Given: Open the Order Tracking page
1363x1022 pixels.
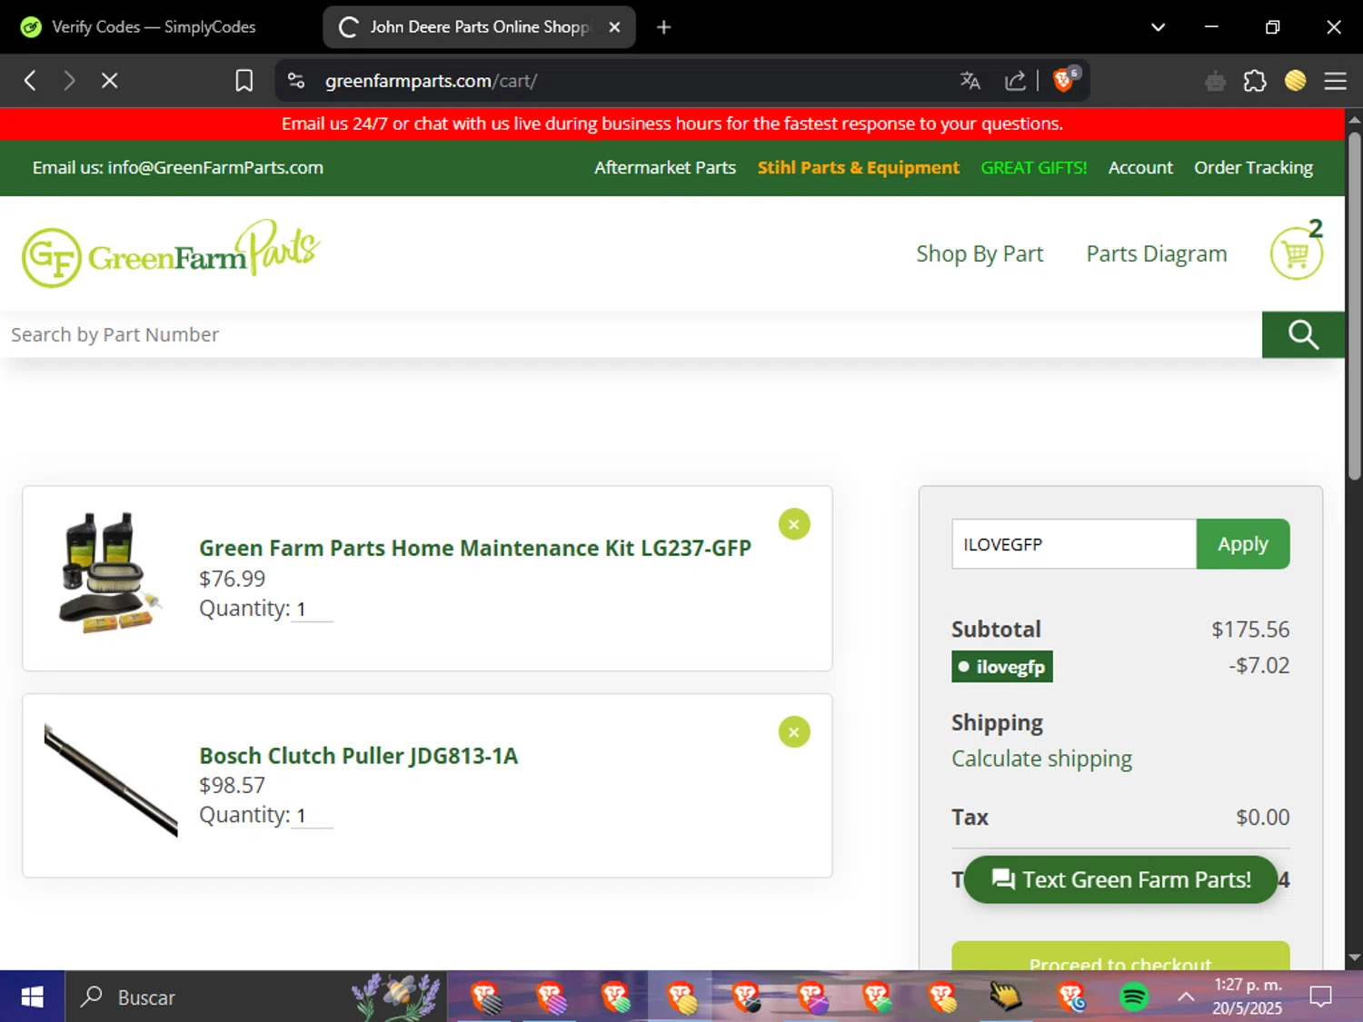Looking at the screenshot, I should point(1253,167).
